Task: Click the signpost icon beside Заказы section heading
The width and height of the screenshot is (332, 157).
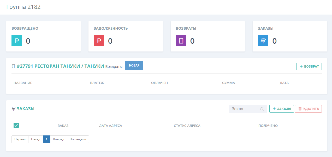Action: [x=14, y=109]
